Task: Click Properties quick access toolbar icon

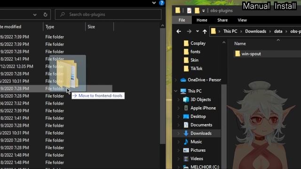Action: [189, 10]
